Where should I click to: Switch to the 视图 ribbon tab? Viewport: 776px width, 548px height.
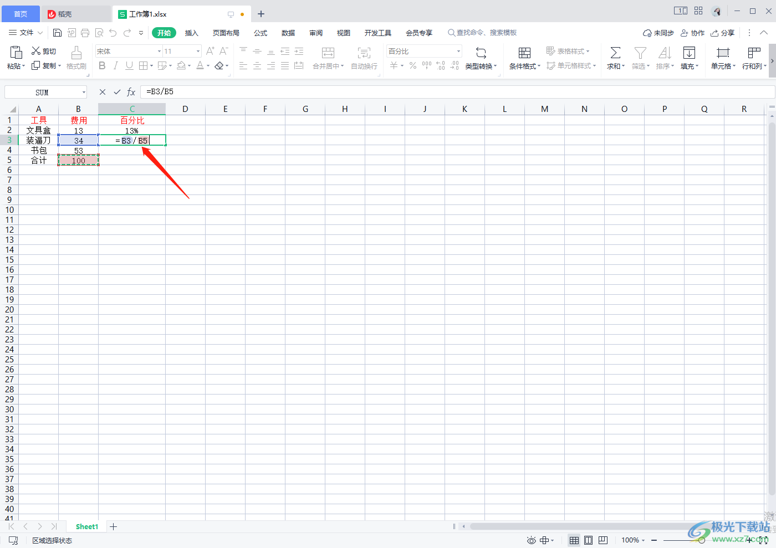pos(344,33)
